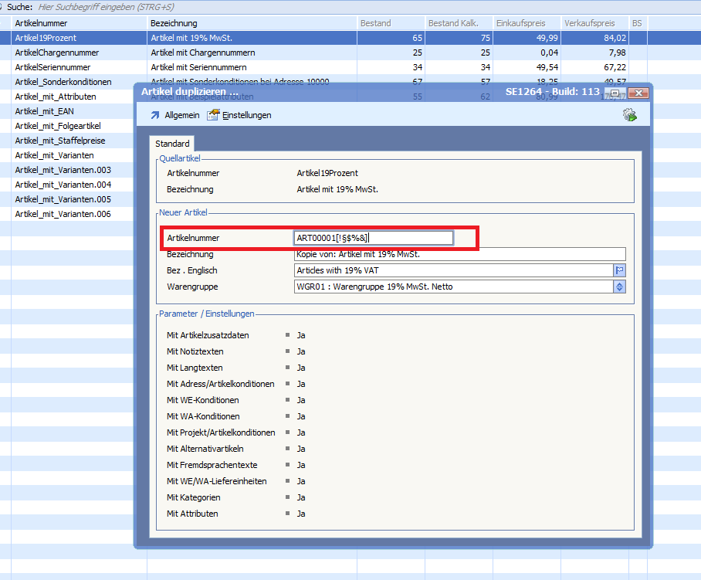Screen dimensions: 701x580
Task: Click into the new Artikelnummer input field
Action: coord(374,238)
